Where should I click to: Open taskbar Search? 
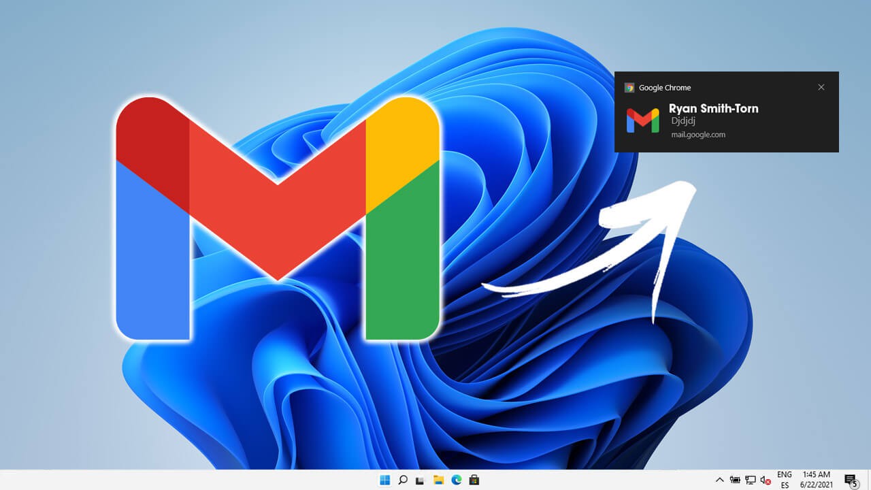pos(403,480)
